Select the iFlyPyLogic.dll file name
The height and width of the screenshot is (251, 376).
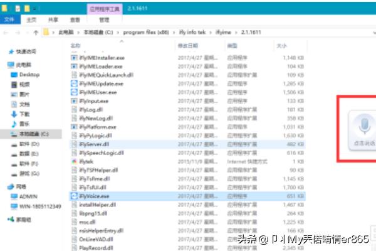[95, 136]
